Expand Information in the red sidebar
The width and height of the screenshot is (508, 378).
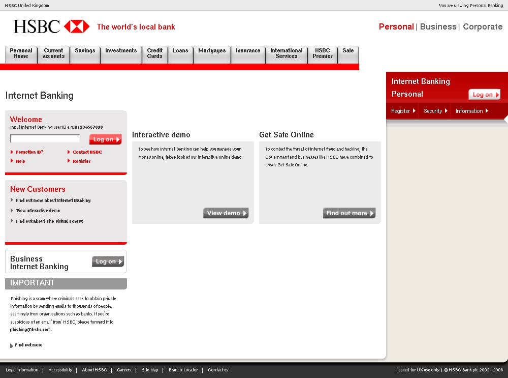472,111
